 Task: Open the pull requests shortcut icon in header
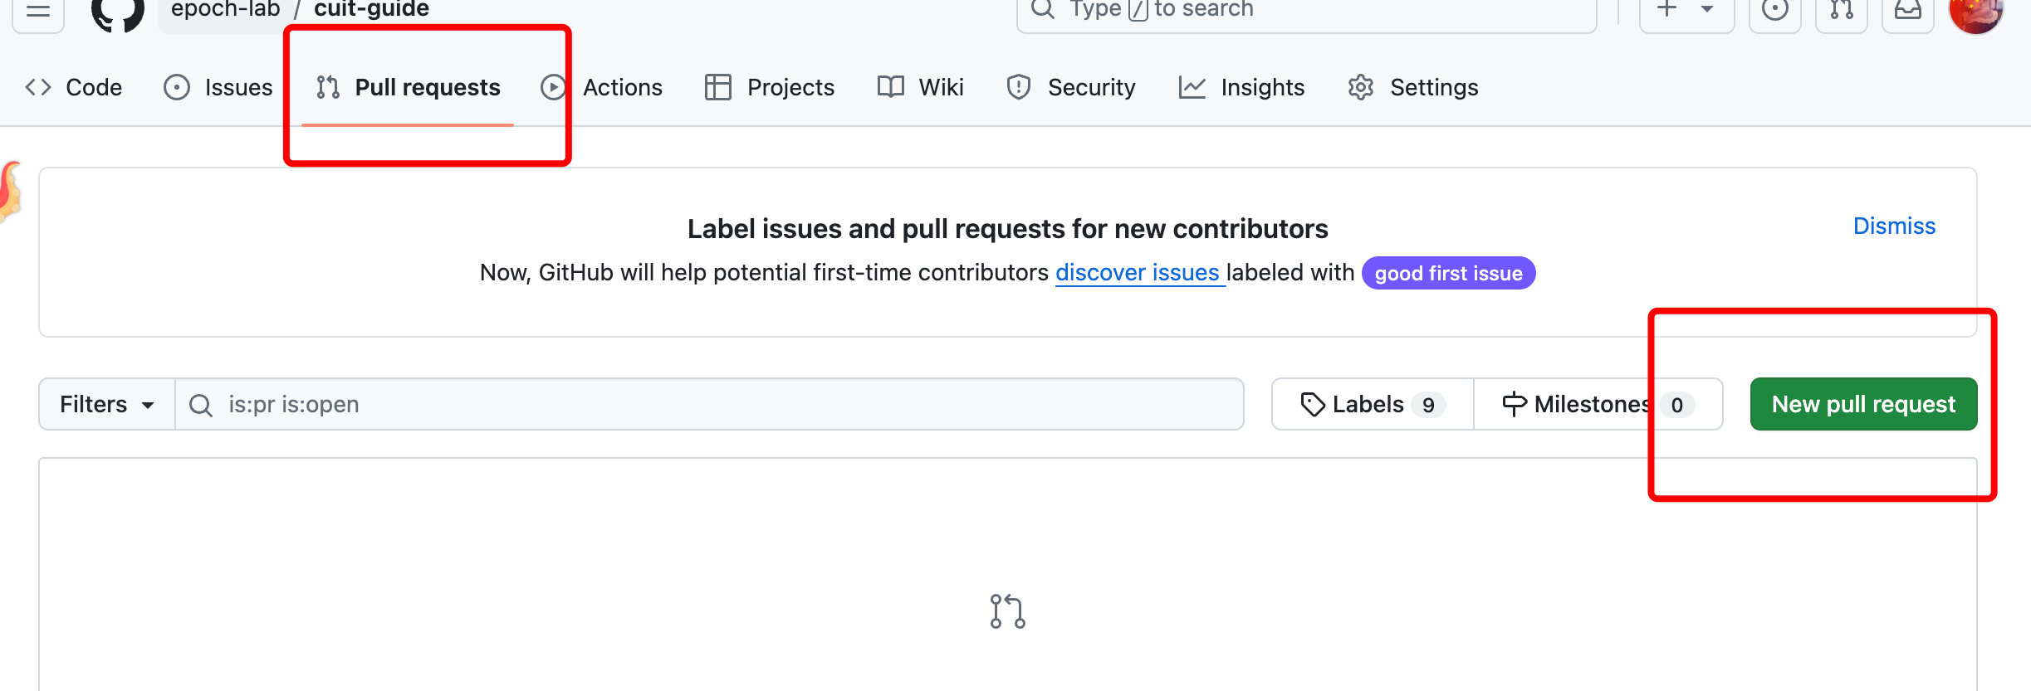point(1841,12)
